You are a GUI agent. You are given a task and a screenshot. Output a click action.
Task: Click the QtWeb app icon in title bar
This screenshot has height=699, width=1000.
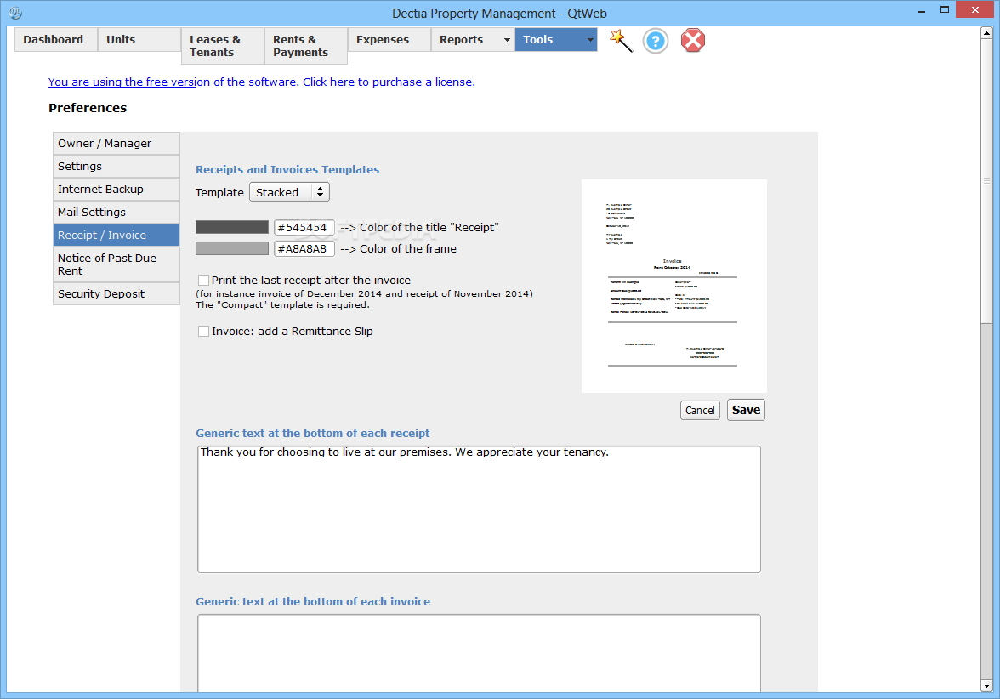(16, 12)
